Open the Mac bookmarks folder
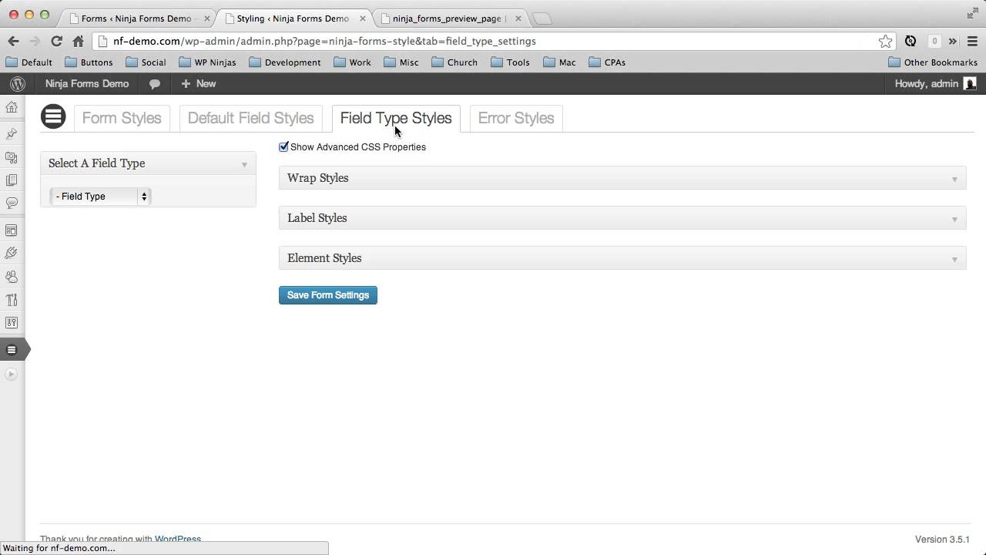Screen dimensions: 986x555 click(560, 62)
